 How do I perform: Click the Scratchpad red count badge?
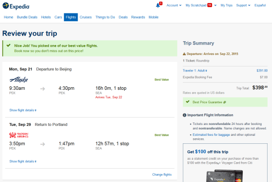(x=210, y=5)
